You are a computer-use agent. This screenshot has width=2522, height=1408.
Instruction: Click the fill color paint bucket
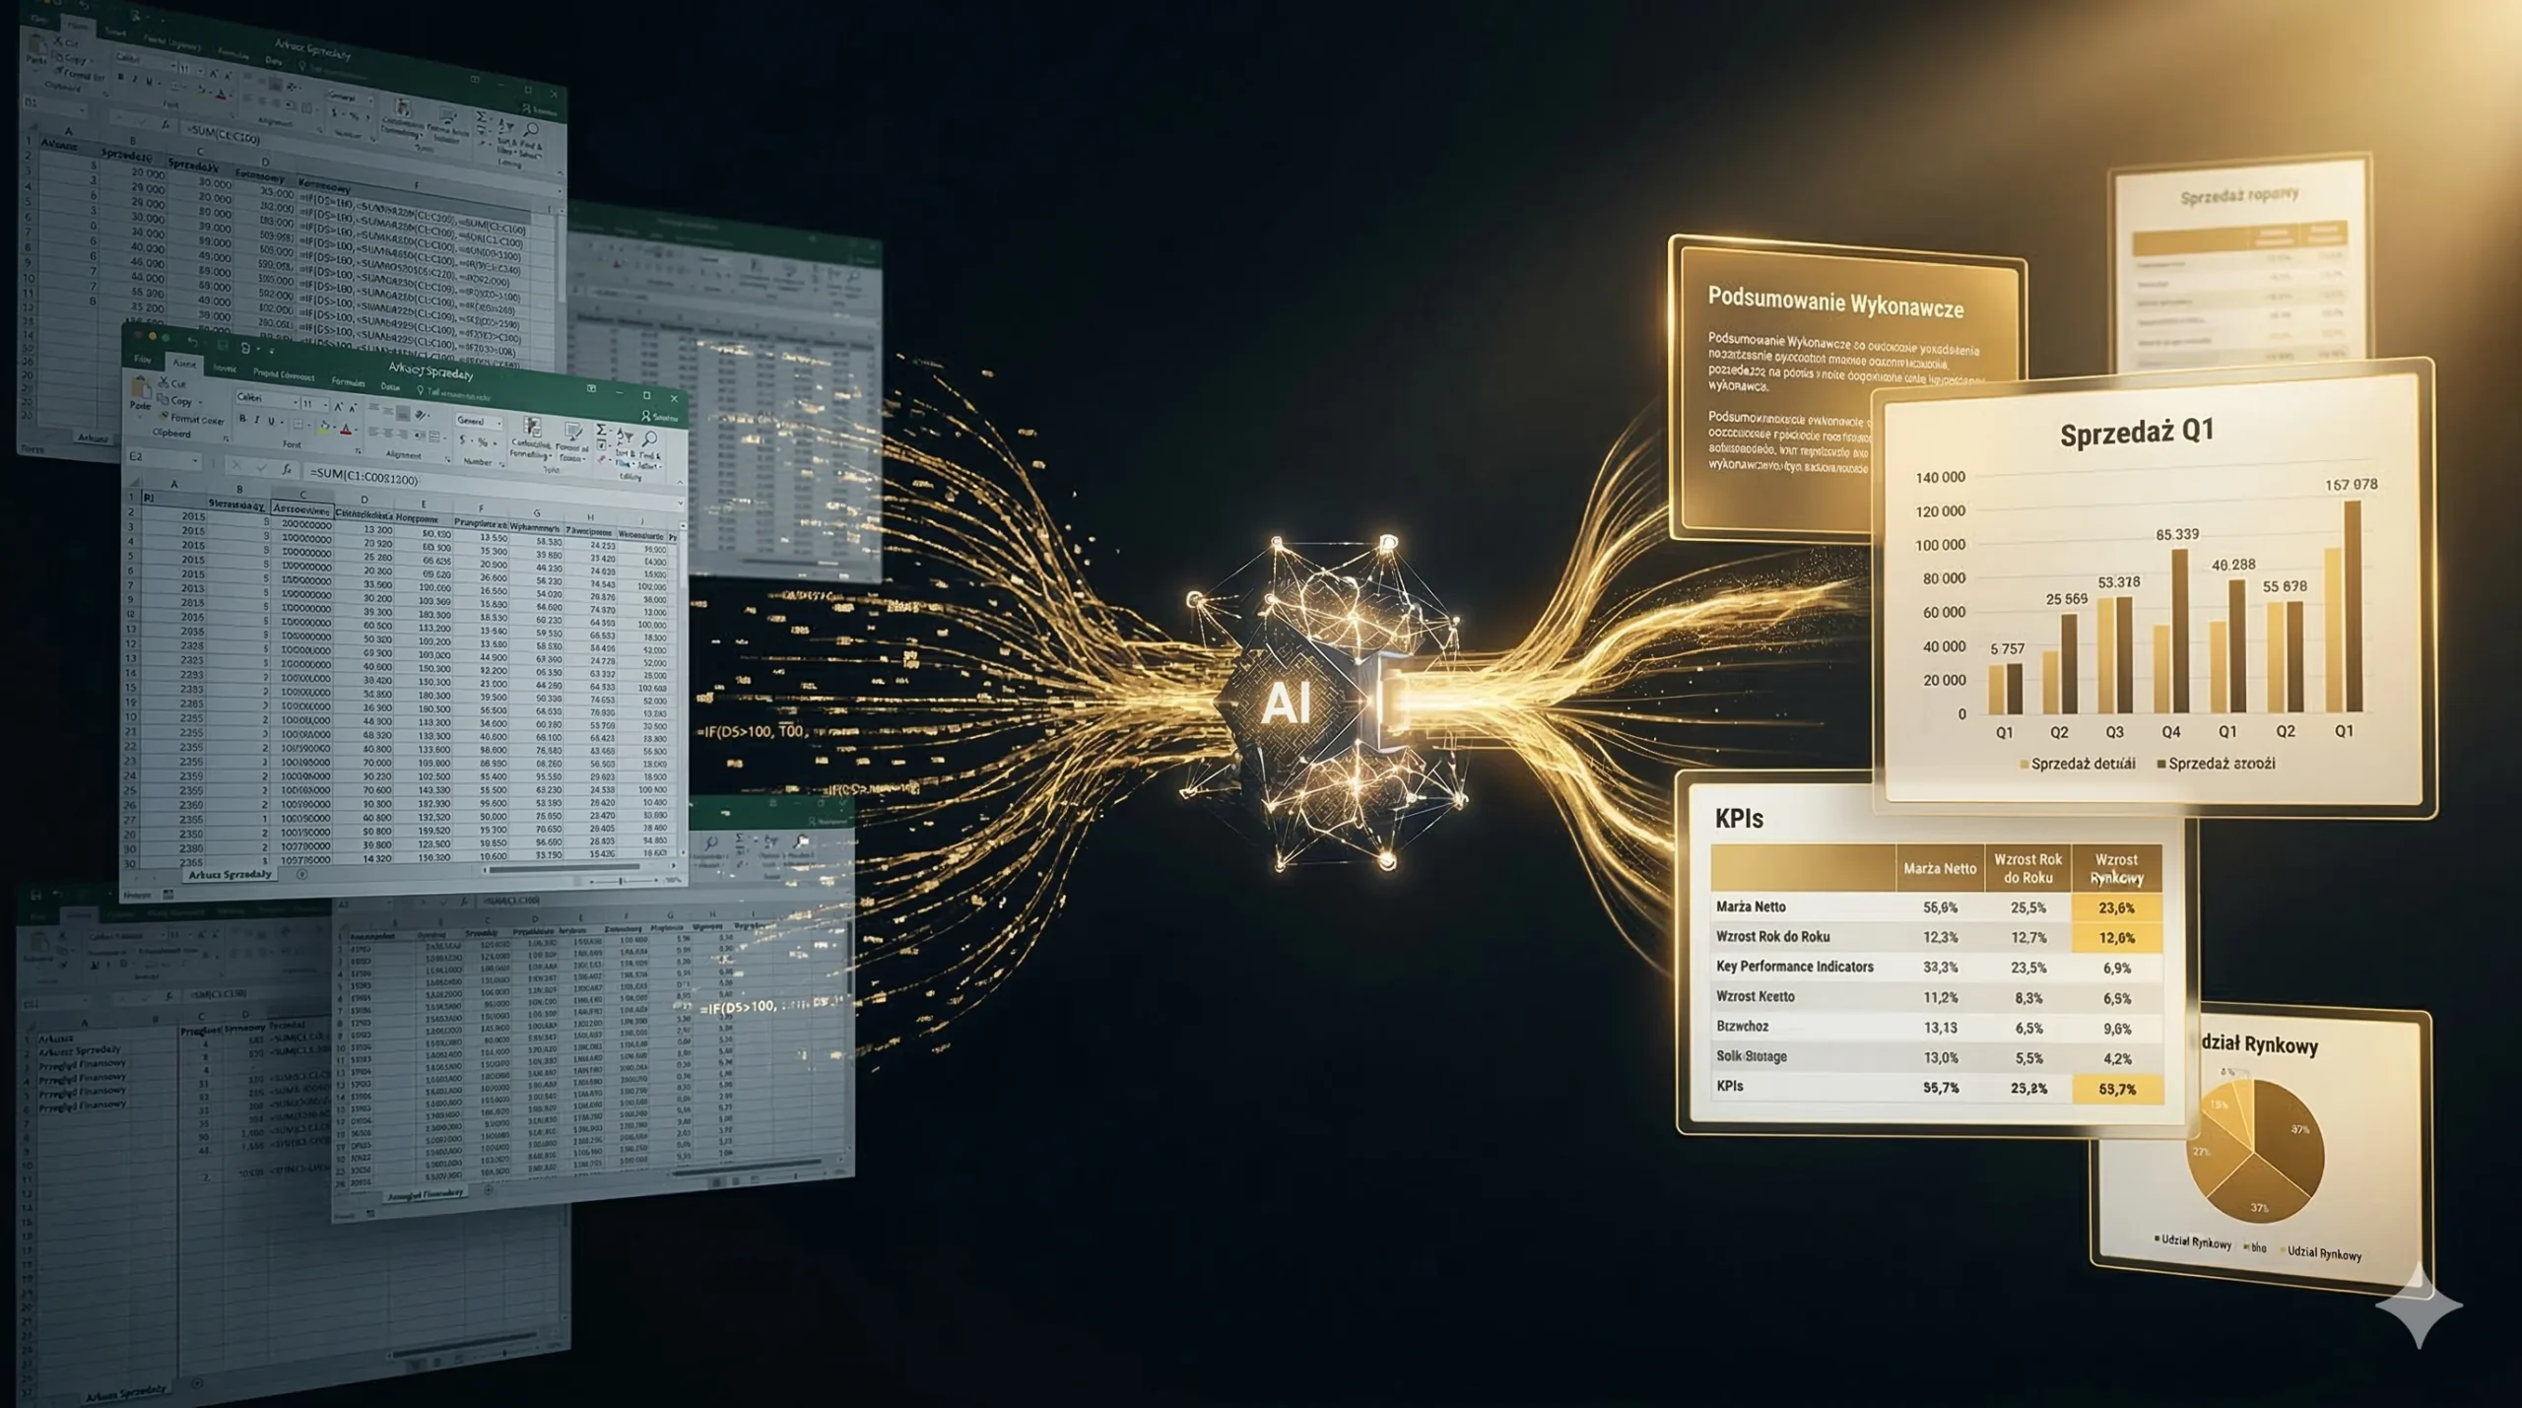(324, 427)
